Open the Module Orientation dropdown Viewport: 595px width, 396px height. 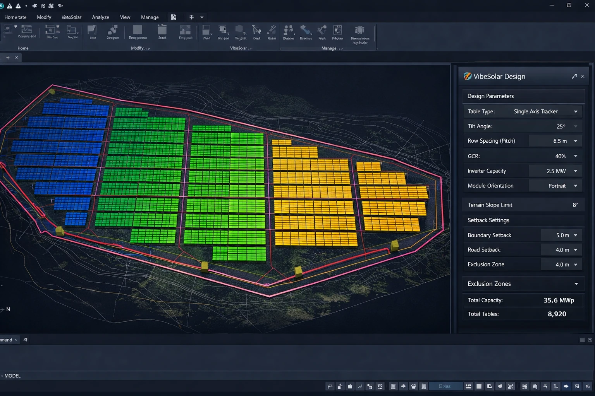(x=576, y=186)
